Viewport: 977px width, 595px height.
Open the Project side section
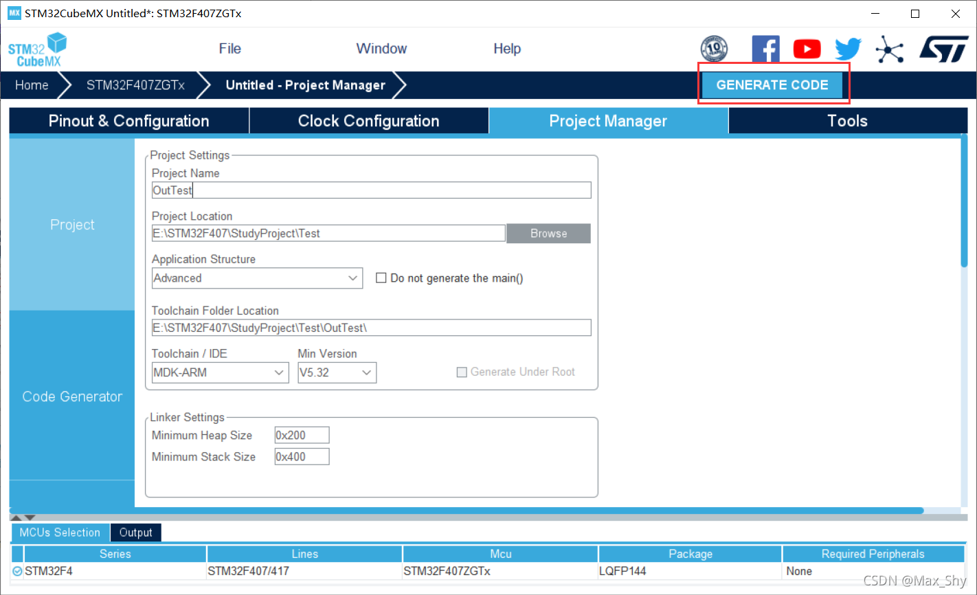[x=72, y=225]
